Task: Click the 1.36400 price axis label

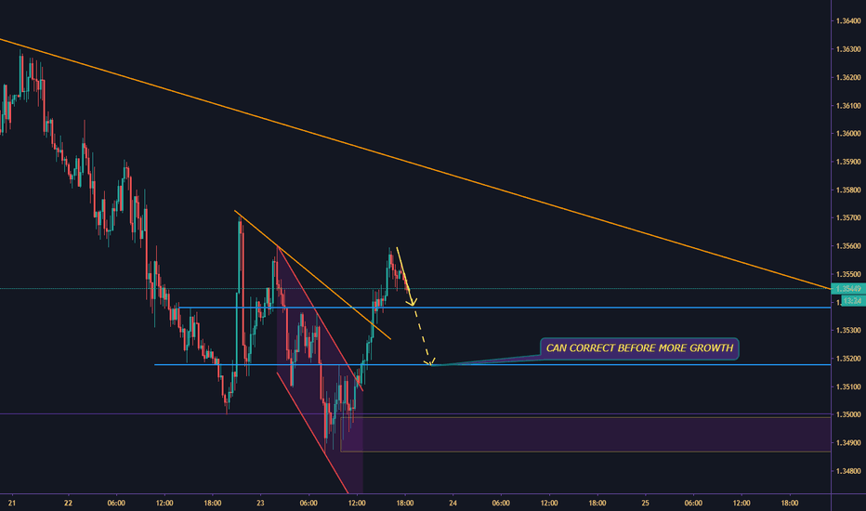Action: click(848, 21)
